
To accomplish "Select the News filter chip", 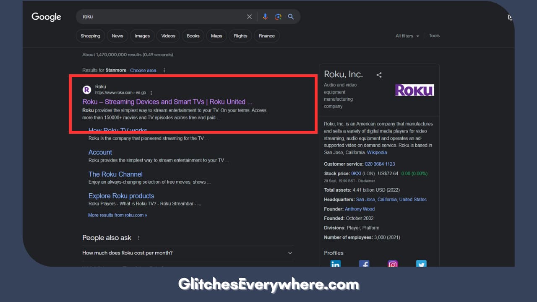I will pos(117,36).
